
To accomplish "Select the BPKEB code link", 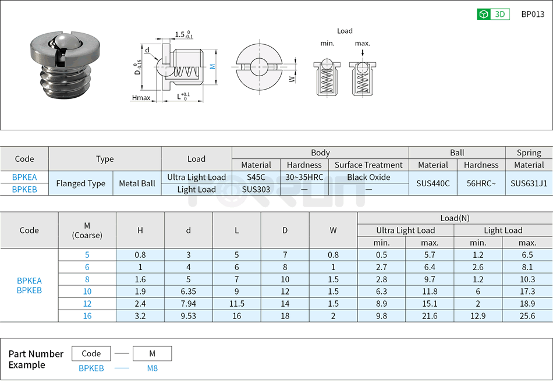I will (24, 189).
